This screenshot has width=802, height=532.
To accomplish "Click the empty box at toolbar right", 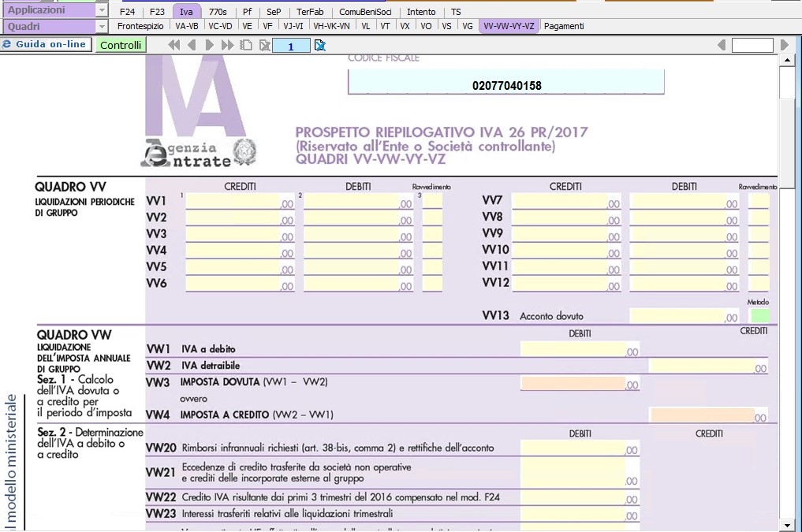I will click(752, 46).
